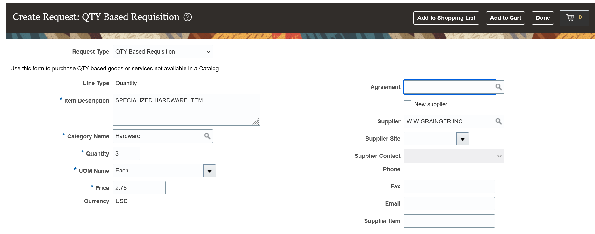Expand the Supplier Site dropdown arrow
Screen dimensions: 595x234
[463, 139]
